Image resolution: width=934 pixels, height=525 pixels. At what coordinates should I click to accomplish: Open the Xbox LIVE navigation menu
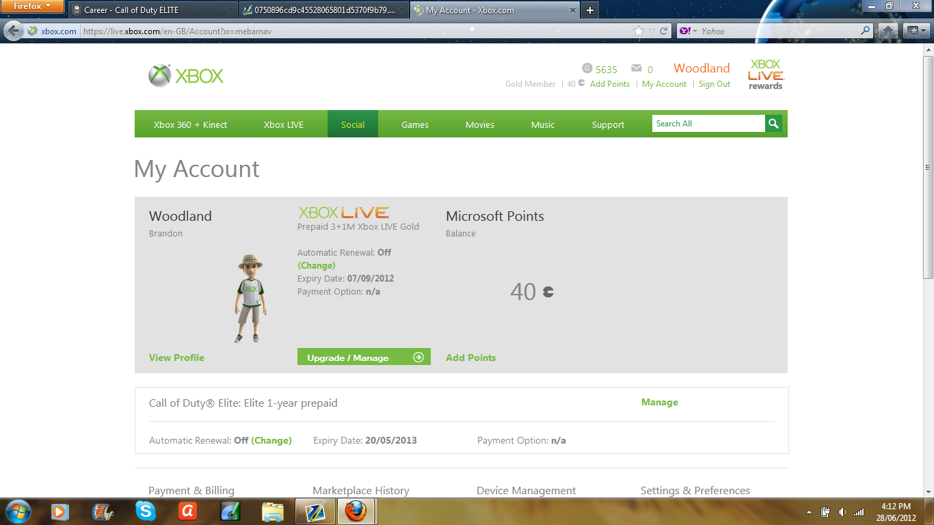tap(284, 124)
